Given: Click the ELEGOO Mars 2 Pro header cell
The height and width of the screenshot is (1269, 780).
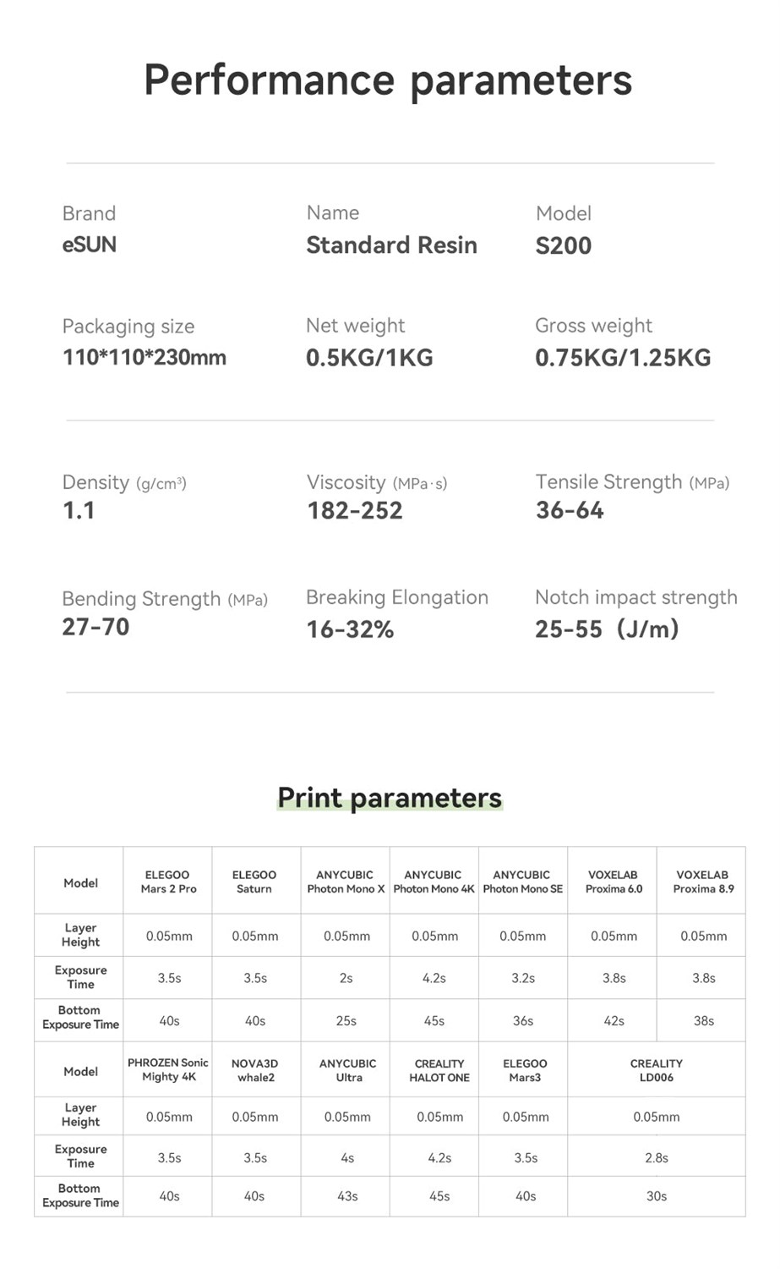Looking at the screenshot, I should click(x=168, y=882).
